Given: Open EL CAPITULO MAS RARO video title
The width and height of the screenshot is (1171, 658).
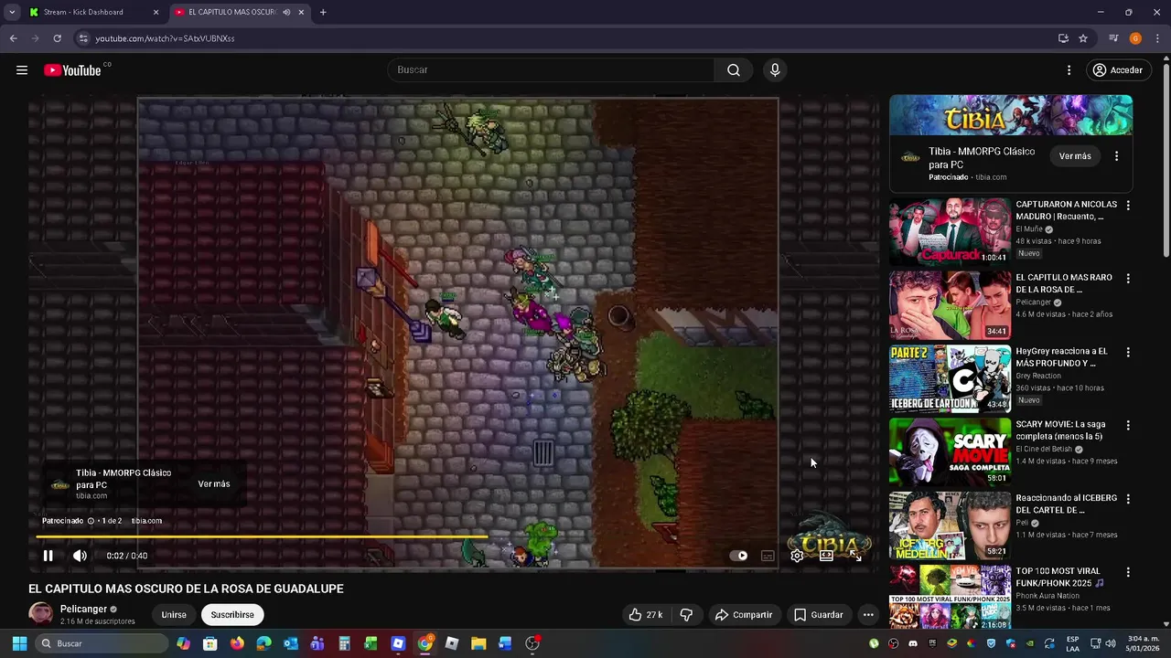Looking at the screenshot, I should point(1064,283).
